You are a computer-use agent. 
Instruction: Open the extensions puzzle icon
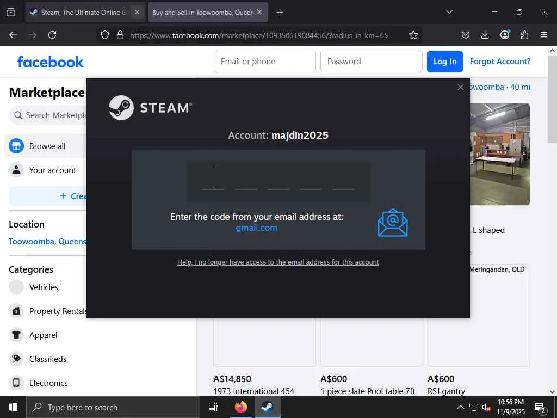pyautogui.click(x=524, y=35)
